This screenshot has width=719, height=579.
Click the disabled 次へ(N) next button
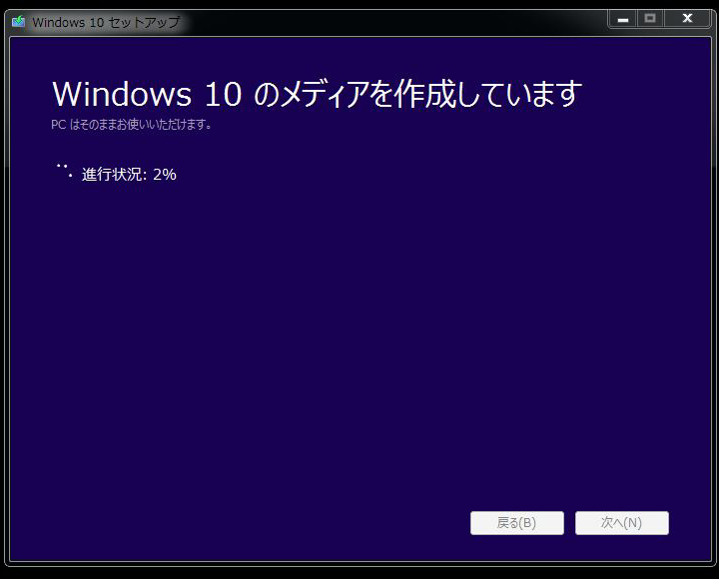[x=622, y=523]
